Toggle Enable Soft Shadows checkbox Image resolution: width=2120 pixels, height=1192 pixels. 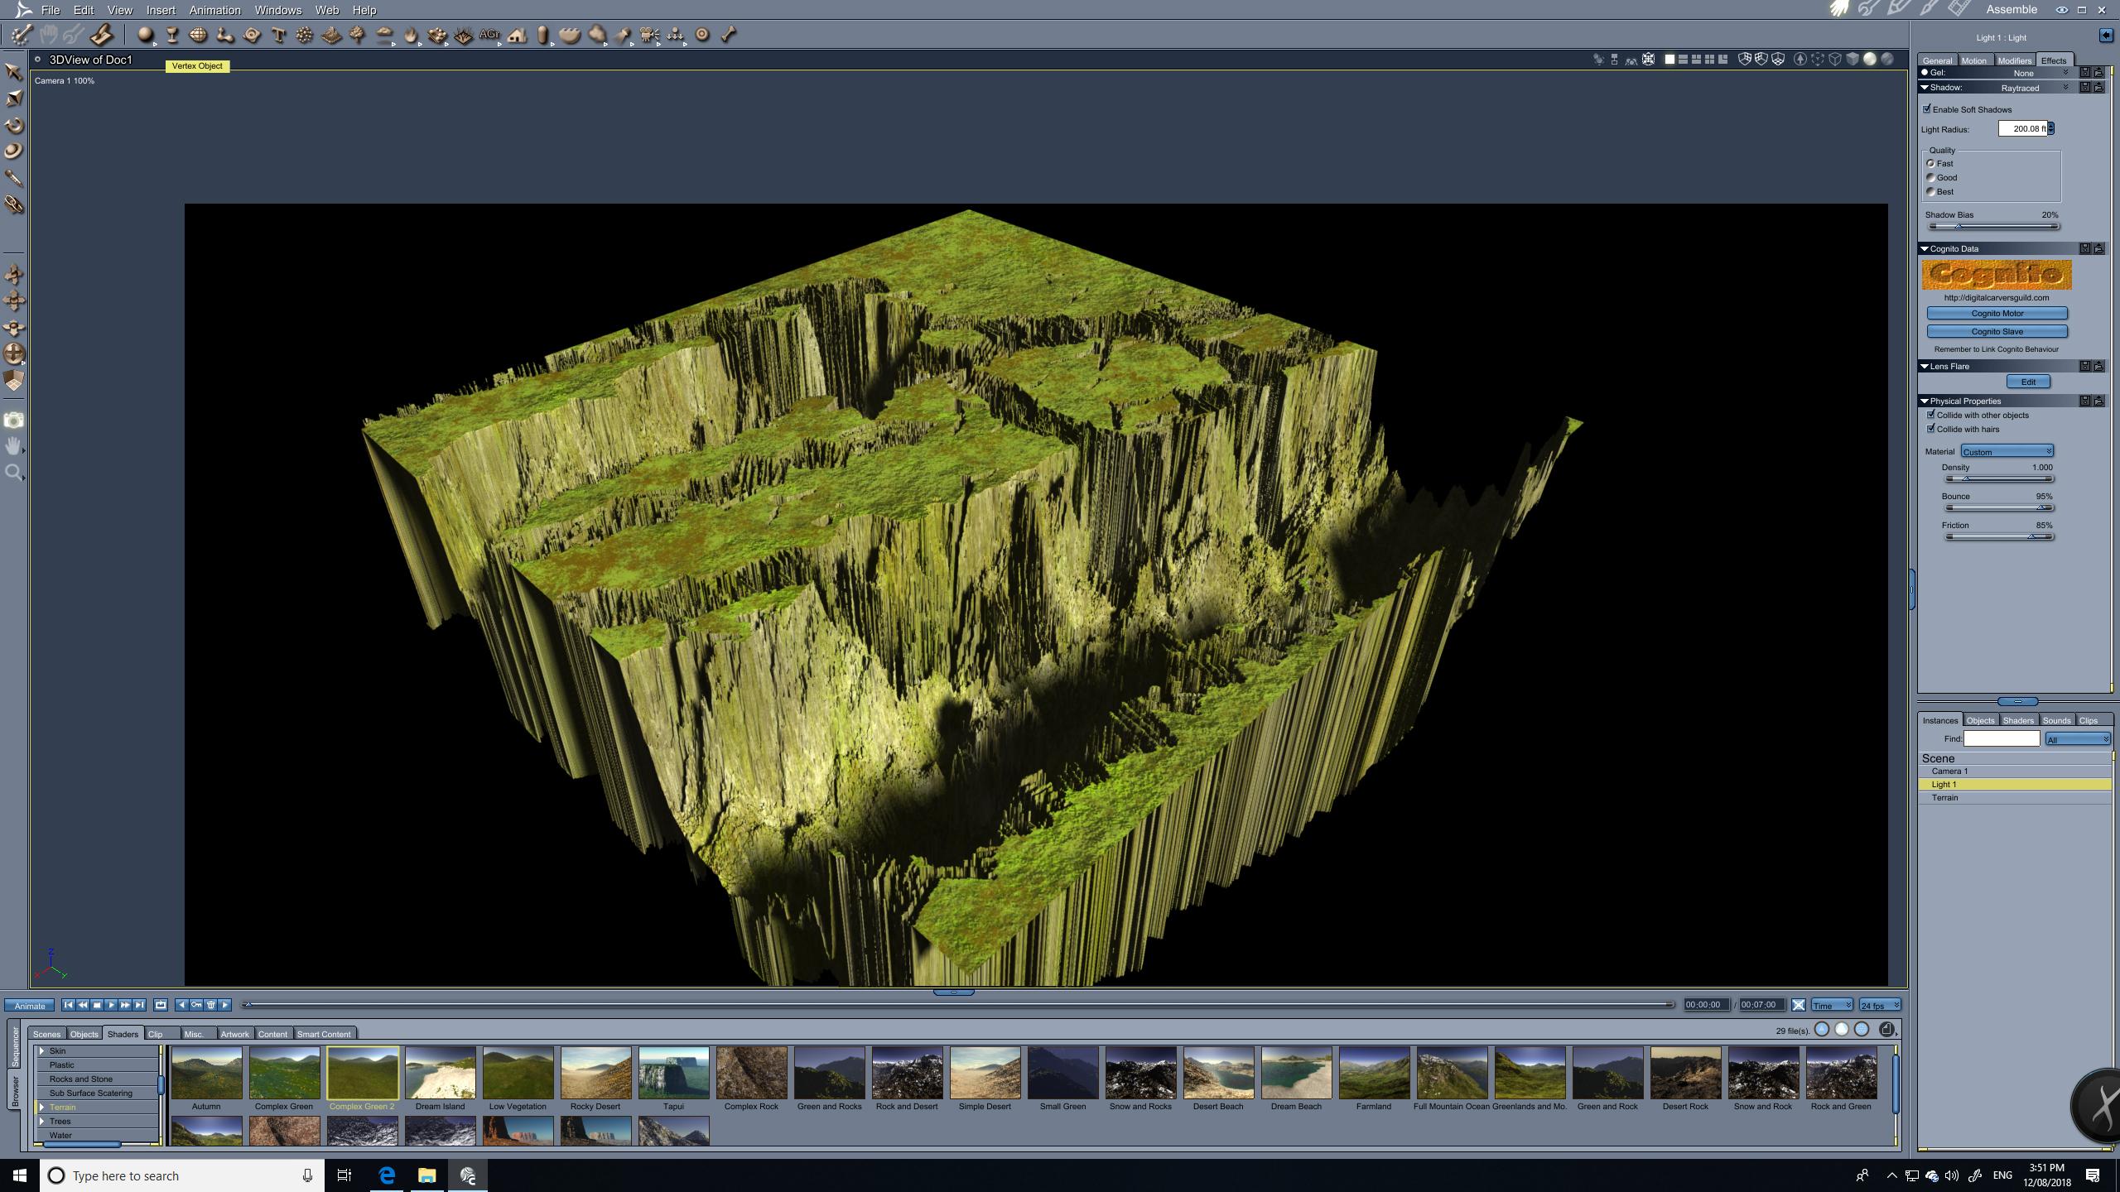pos(1927,109)
